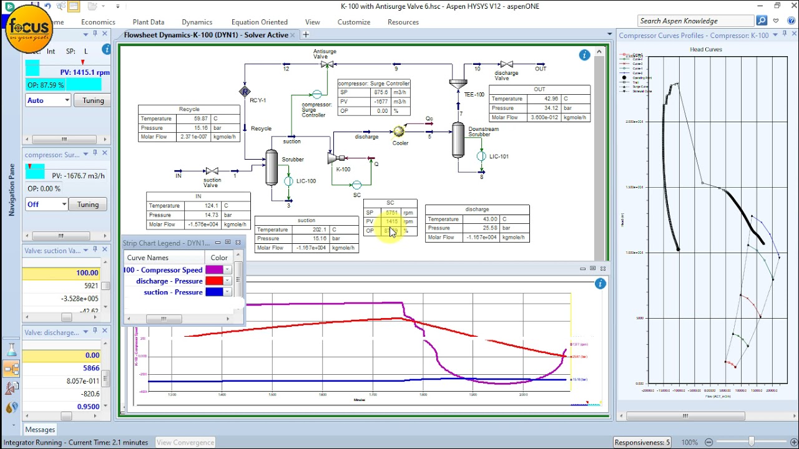Pin the compressor Surge Controller faceplate panel

[x=95, y=154]
